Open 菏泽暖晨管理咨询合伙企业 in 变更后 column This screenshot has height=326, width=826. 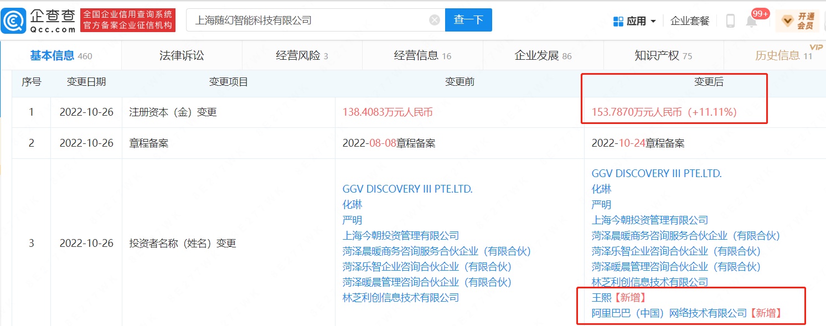point(676,267)
